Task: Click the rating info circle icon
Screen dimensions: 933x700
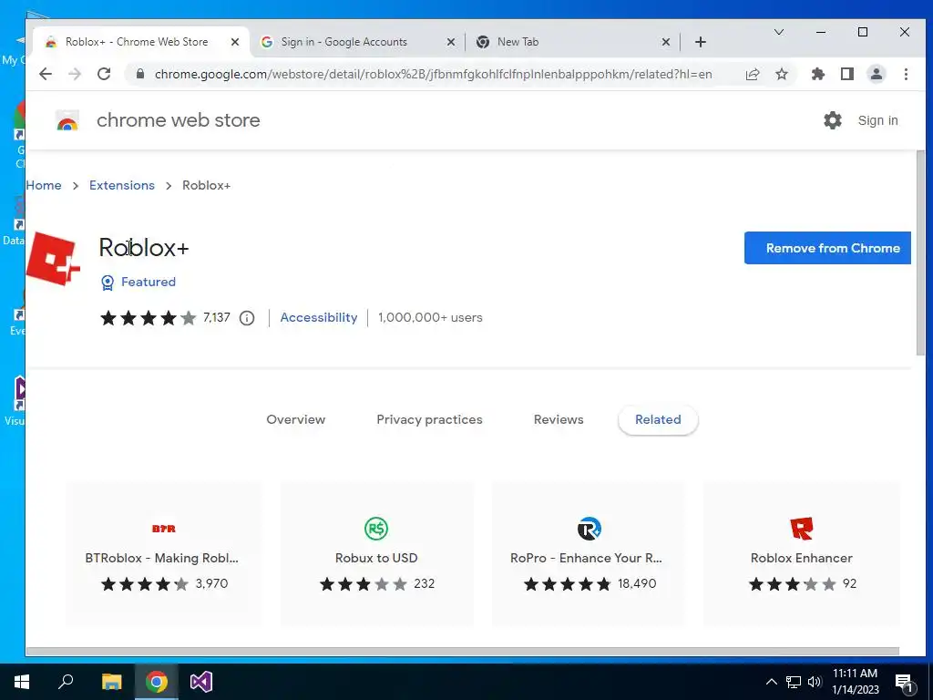Action: click(x=247, y=318)
